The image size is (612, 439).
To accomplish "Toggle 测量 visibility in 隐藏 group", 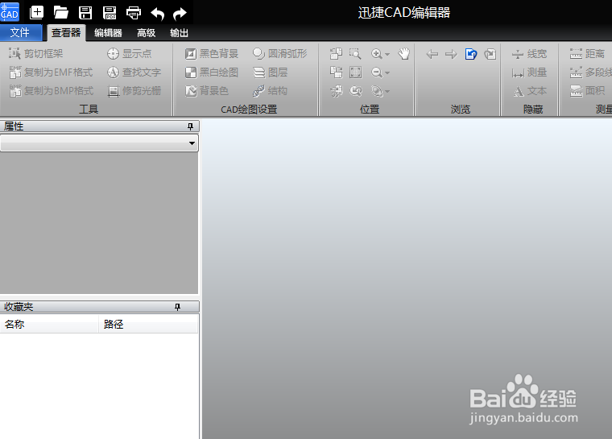I will tap(529, 72).
